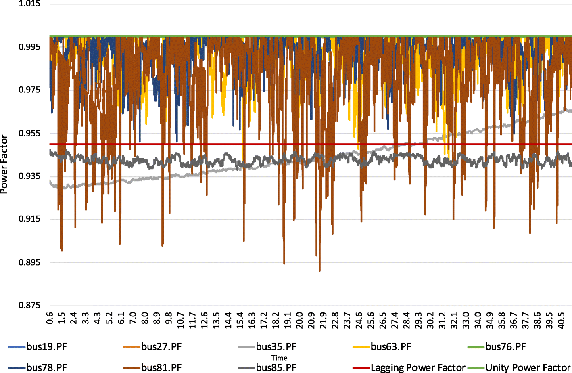This screenshot has height=373, width=572.
Task: Select the bus78.PF legend label
Action: [x=46, y=368]
